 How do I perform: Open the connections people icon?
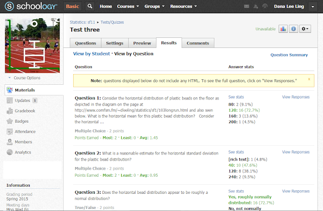[256, 7]
